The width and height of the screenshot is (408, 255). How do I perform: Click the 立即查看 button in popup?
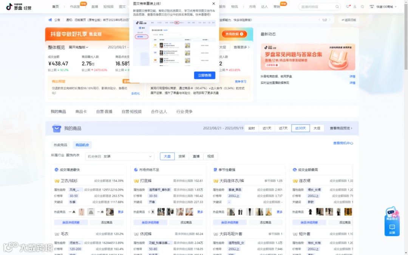coord(204,75)
